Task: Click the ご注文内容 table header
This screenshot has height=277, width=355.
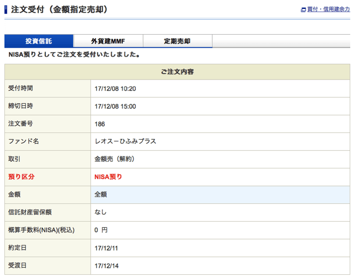Action: tap(177, 72)
